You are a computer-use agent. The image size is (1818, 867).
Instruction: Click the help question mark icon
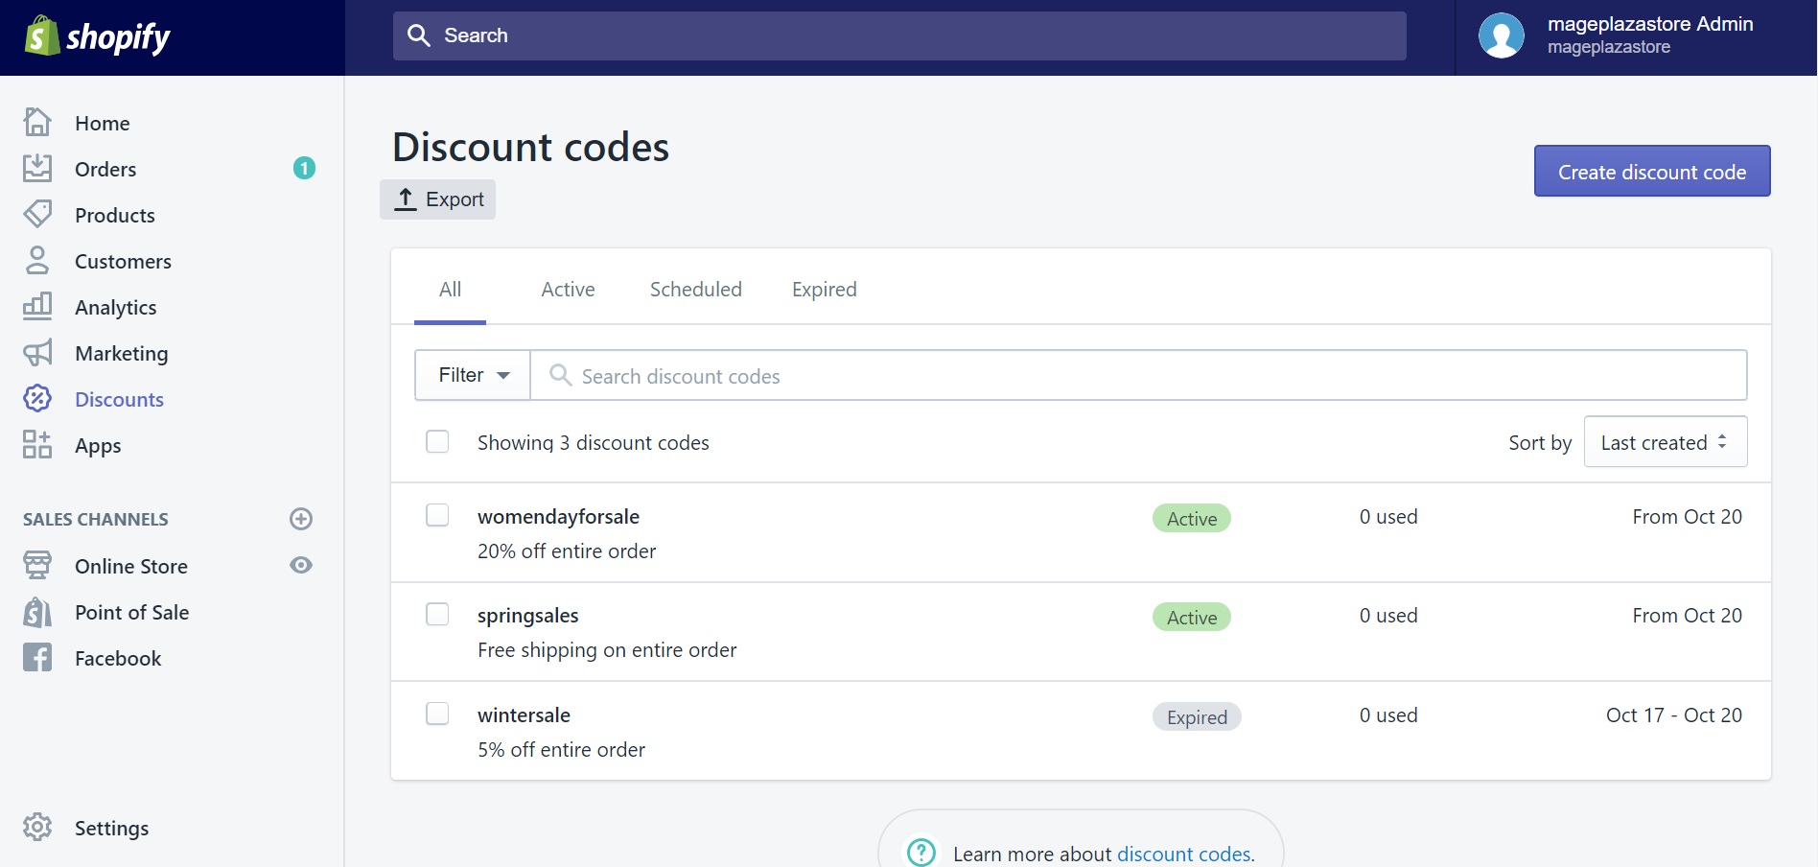tap(921, 852)
